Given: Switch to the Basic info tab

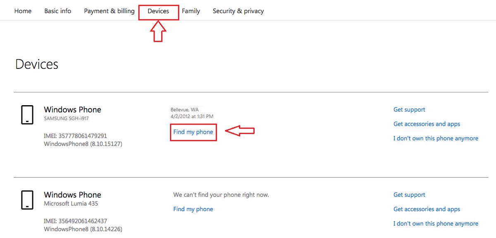Looking at the screenshot, I should (x=58, y=11).
